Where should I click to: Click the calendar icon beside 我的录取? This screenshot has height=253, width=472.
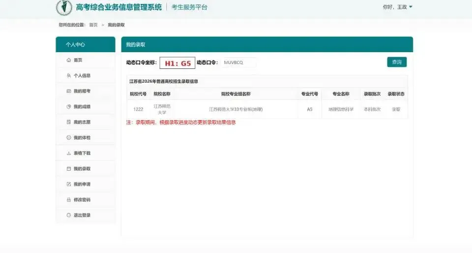(69, 169)
